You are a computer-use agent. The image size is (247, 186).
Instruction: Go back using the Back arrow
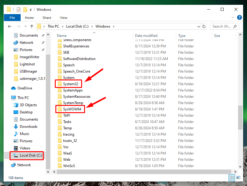(x=10, y=26)
